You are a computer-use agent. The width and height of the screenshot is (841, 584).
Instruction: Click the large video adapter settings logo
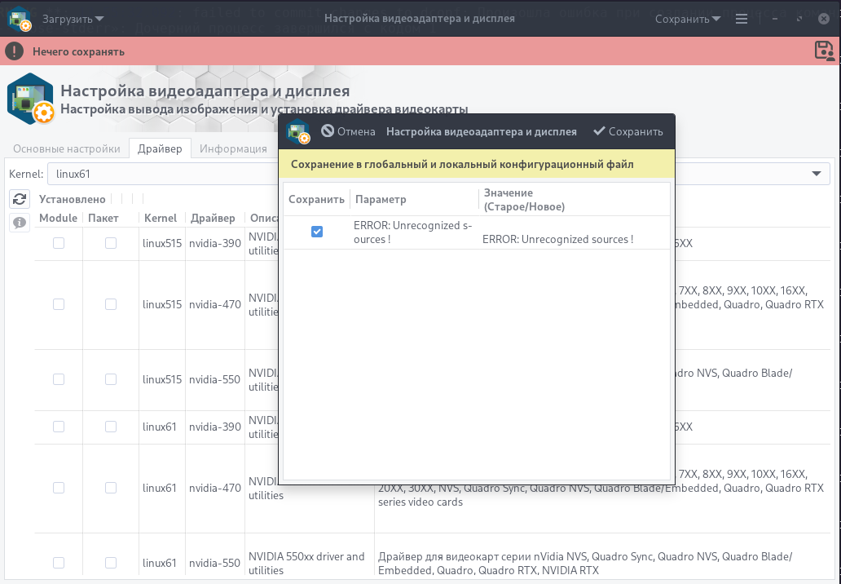pyautogui.click(x=31, y=99)
